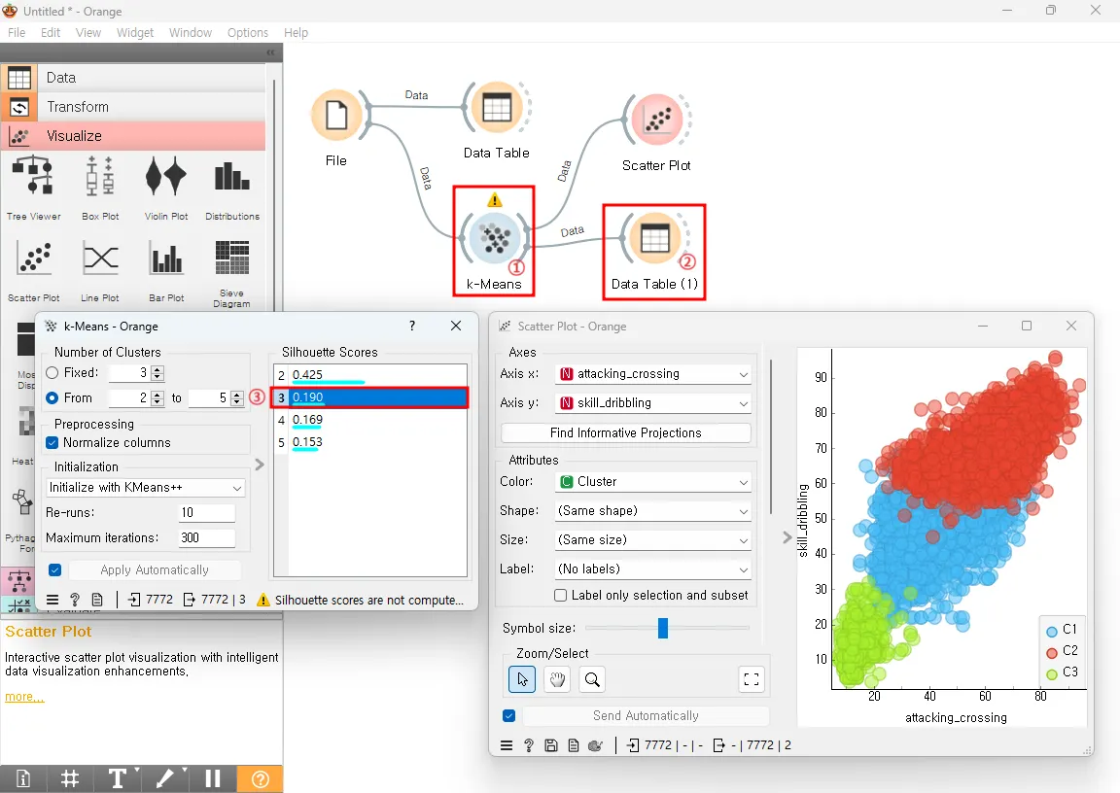The image size is (1120, 793).
Task: Click the Data Table node on canvas
Action: [497, 109]
